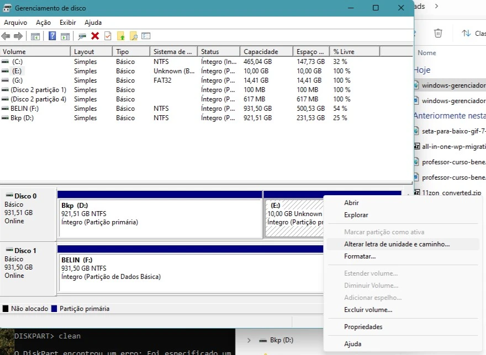Sort by the Layout column header
Screen dimensions: 486x355
point(92,52)
